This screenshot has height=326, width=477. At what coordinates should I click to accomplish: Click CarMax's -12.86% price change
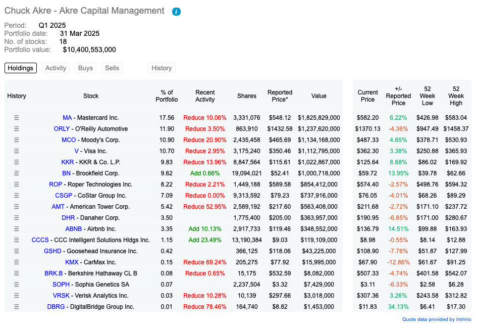398,262
